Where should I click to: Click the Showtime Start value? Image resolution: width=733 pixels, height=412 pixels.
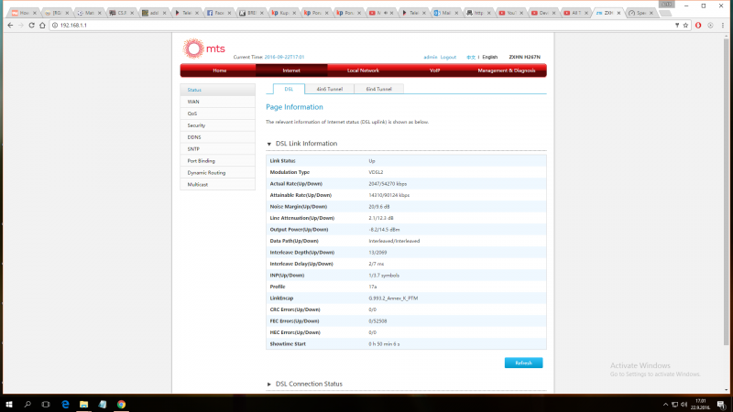pos(384,344)
